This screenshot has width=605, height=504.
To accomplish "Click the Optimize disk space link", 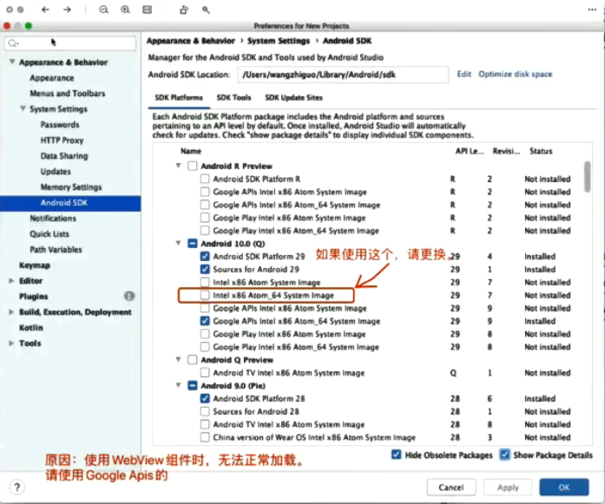I will (516, 74).
